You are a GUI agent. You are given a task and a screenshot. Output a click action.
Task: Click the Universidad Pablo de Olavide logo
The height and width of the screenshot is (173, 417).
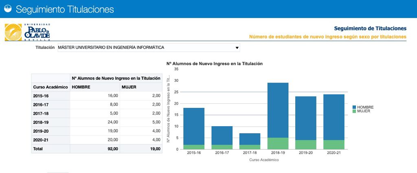coord(27,32)
